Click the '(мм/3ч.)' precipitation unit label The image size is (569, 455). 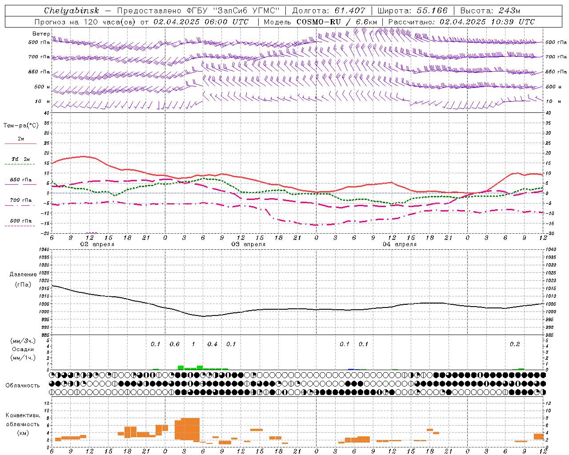23,341
